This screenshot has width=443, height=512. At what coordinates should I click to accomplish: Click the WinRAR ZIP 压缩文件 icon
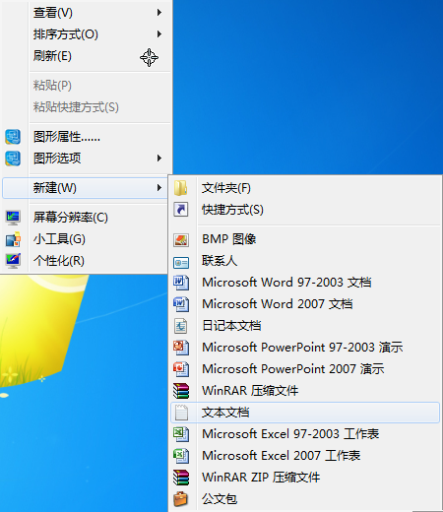point(181,478)
